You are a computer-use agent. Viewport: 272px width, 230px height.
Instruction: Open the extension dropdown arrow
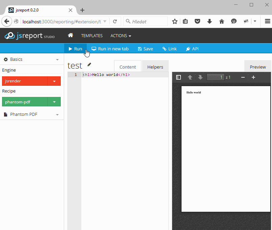tap(255, 21)
